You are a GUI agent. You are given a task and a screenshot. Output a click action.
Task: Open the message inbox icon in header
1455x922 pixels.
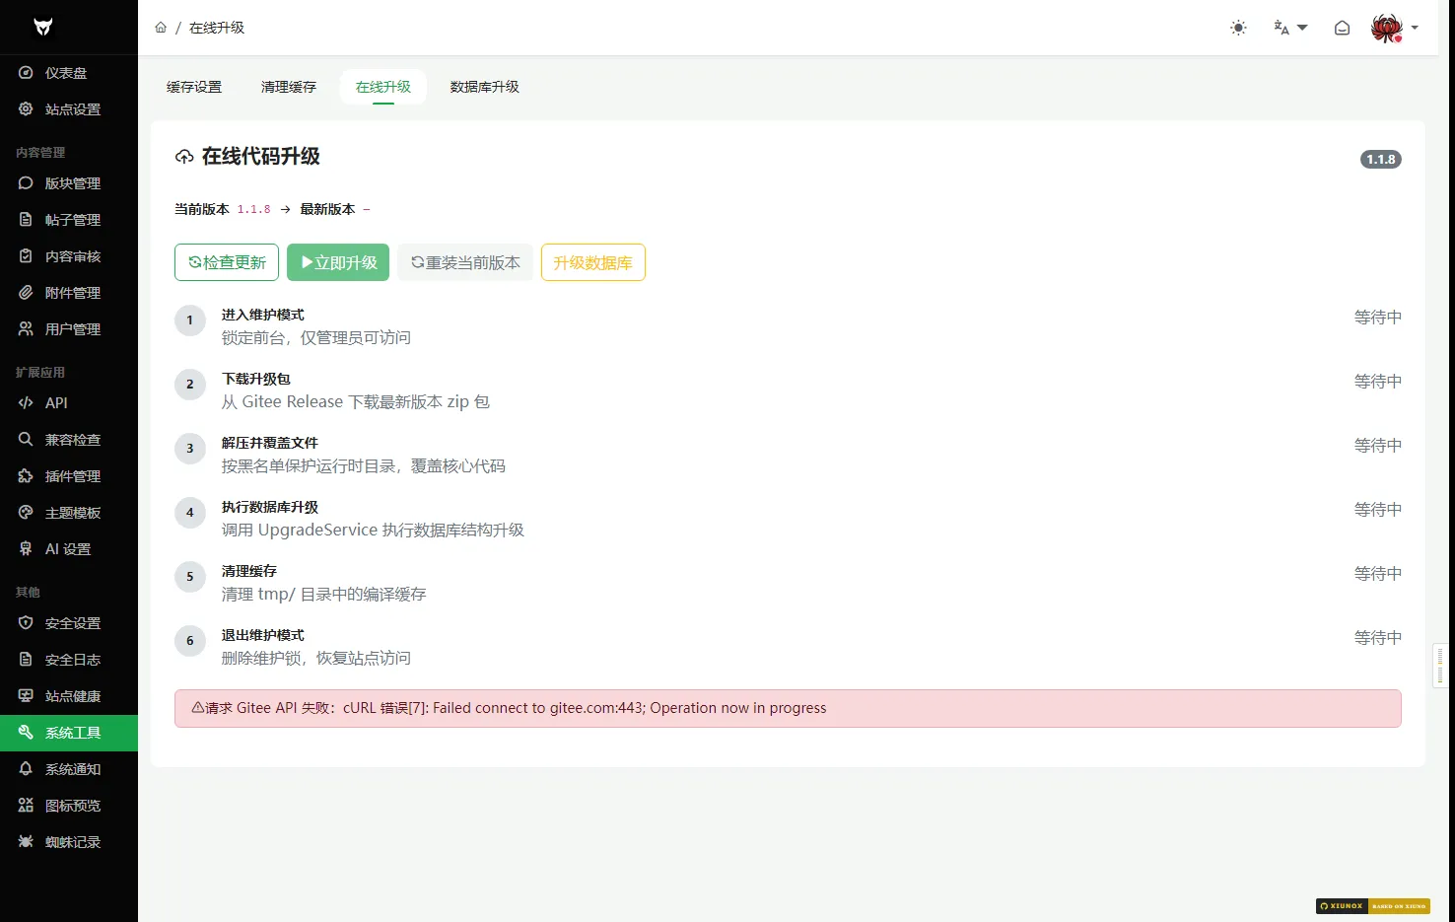[x=1342, y=28]
